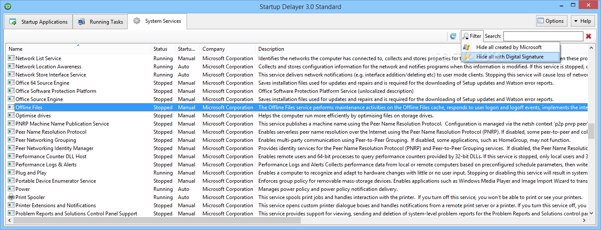Image resolution: width=601 pixels, height=230 pixels.
Task: Click Auto startup type of Print Spooler
Action: point(184,197)
